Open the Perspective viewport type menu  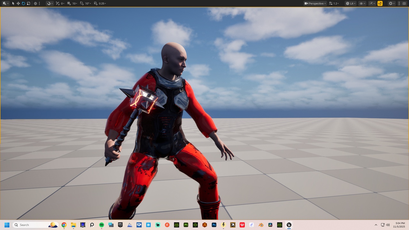[x=315, y=4]
